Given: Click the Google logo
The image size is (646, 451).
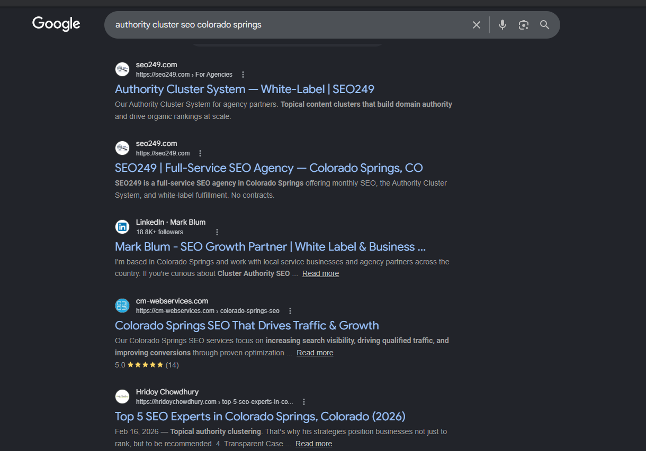Looking at the screenshot, I should pyautogui.click(x=56, y=24).
